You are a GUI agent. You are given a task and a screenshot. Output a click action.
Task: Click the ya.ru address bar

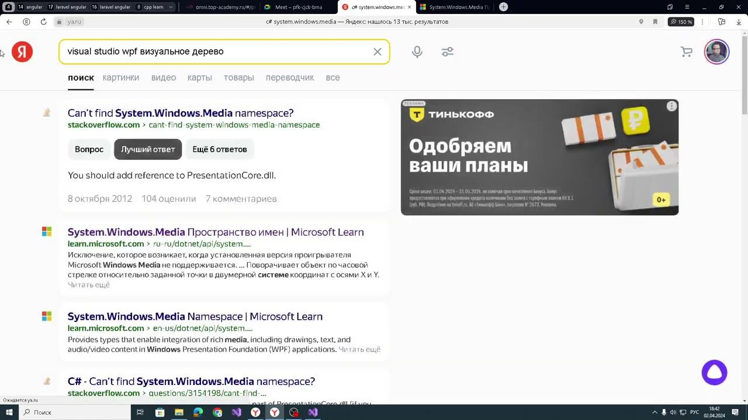[74, 22]
